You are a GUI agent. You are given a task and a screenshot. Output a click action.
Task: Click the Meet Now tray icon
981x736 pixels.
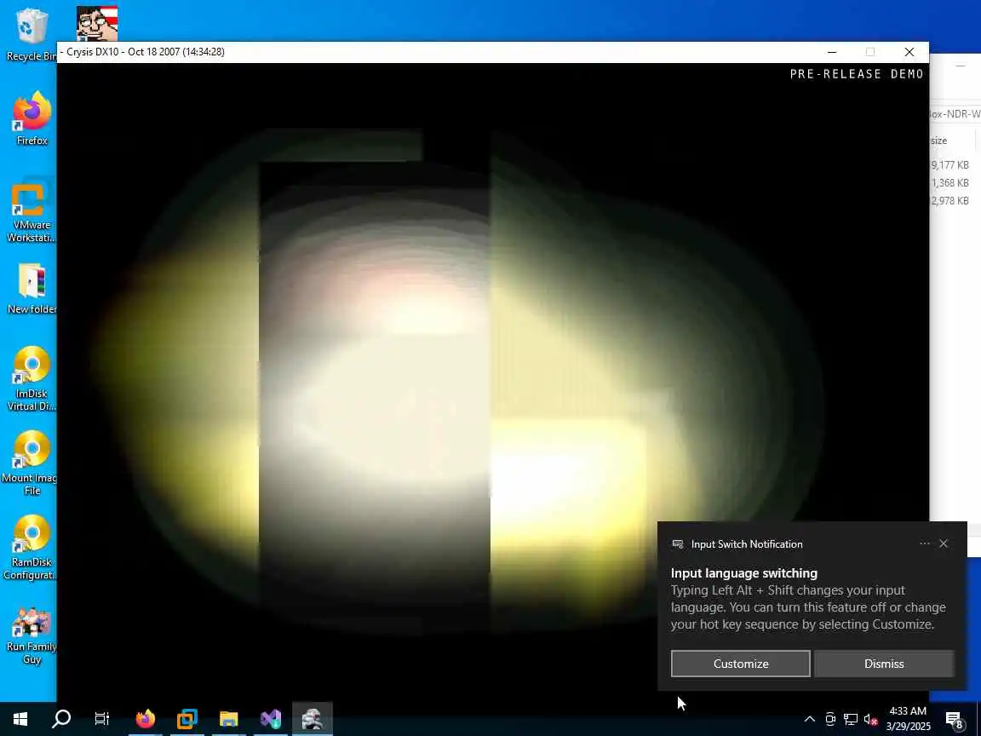(830, 719)
